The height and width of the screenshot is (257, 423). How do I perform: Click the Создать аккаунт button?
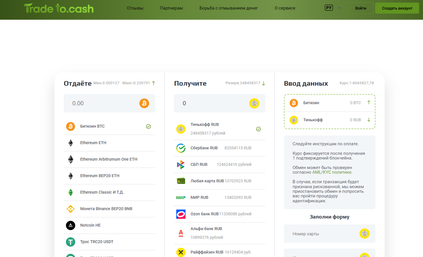(397, 8)
